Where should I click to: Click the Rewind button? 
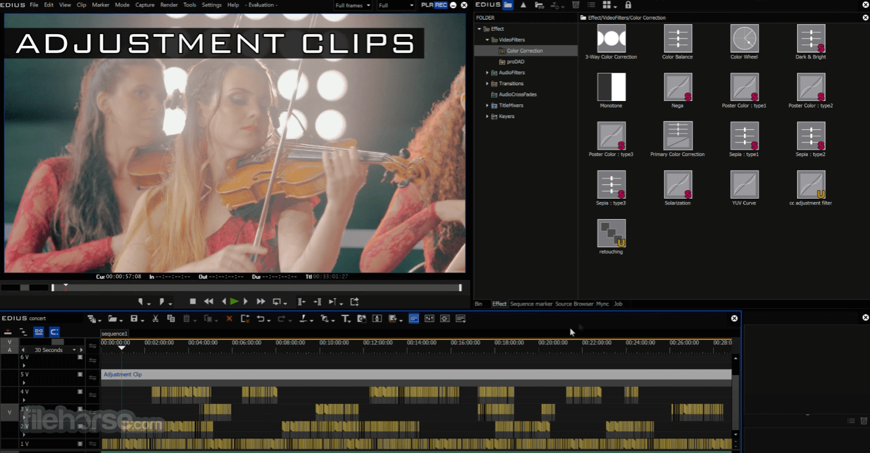(x=208, y=302)
